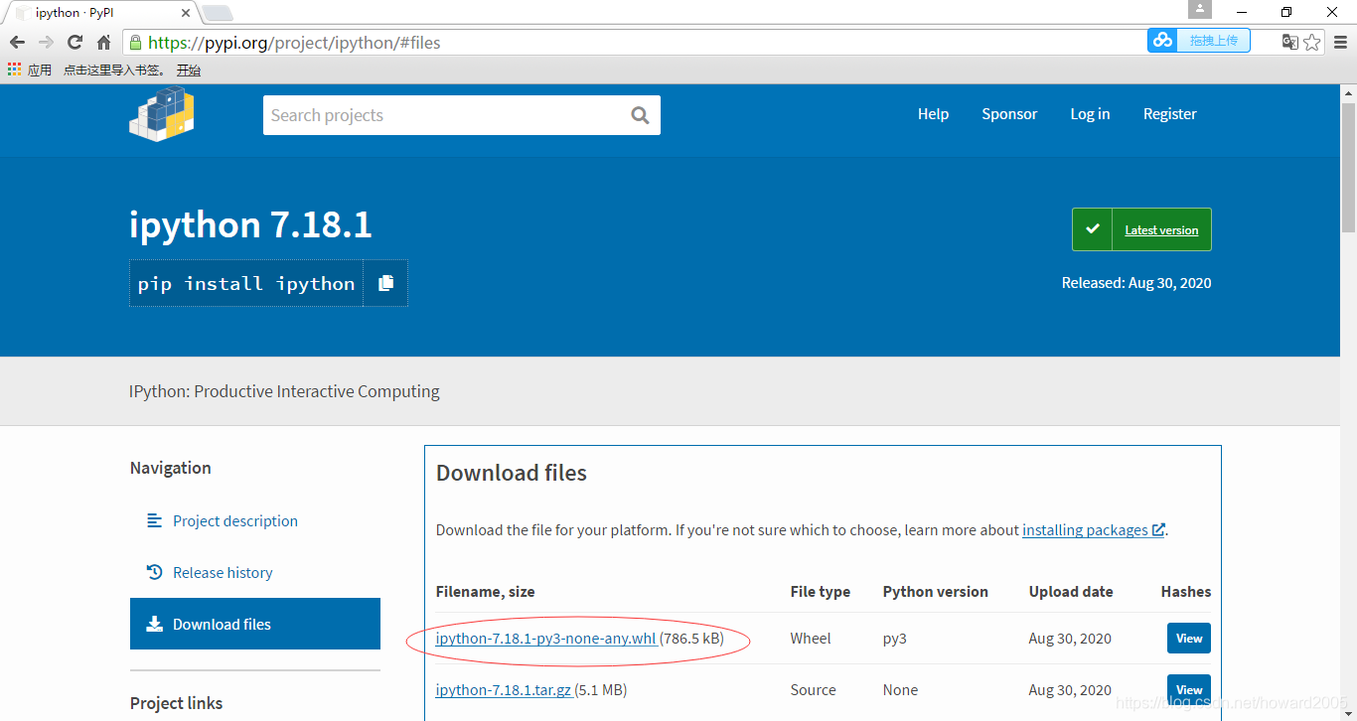Click the browser forward arrow
This screenshot has width=1357, height=721.
point(46,43)
